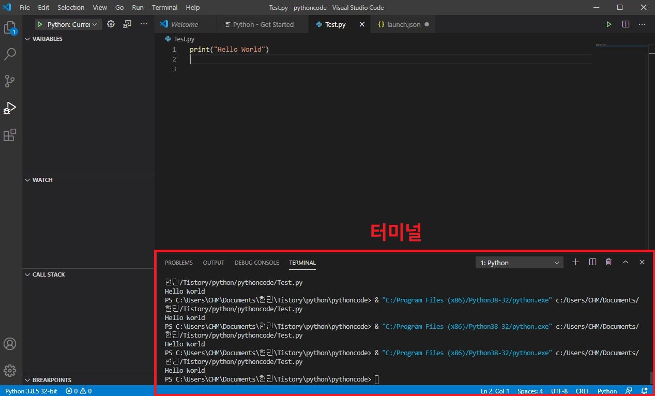Open the Accounts menu icon

point(10,344)
